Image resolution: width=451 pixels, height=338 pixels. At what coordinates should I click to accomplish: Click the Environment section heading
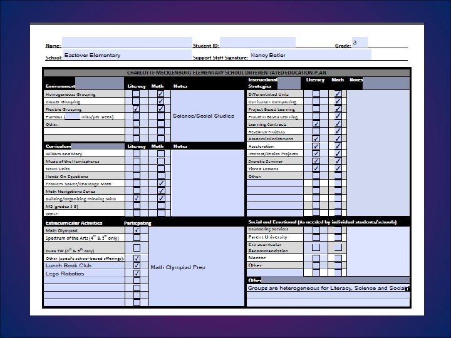(60, 86)
